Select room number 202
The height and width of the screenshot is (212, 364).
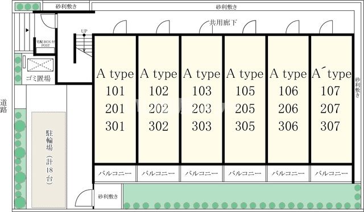pyautogui.click(x=159, y=109)
